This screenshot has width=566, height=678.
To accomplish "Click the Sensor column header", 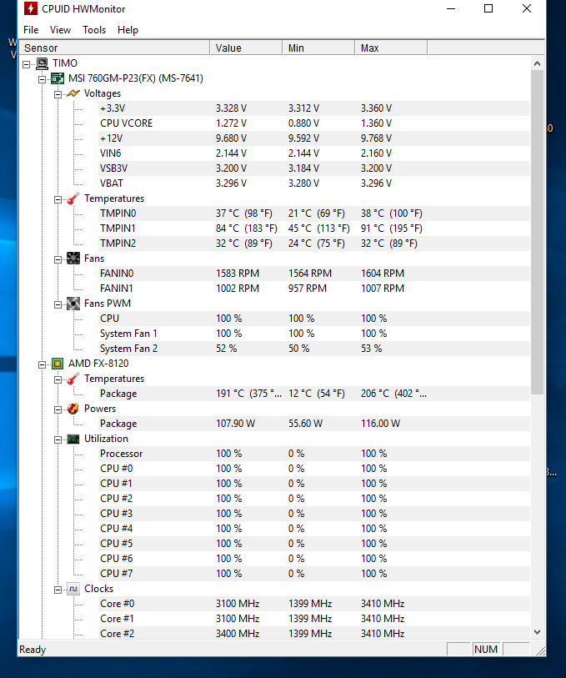I will (x=114, y=48).
